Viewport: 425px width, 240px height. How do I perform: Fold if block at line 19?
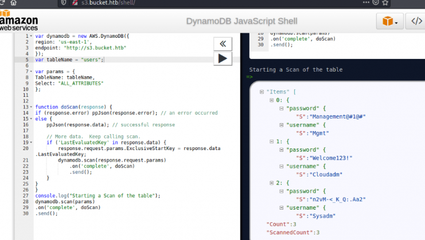(x=31, y=142)
